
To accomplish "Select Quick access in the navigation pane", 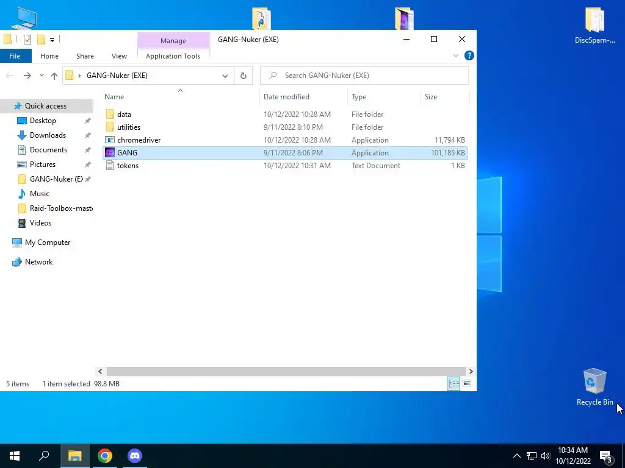I will [46, 106].
